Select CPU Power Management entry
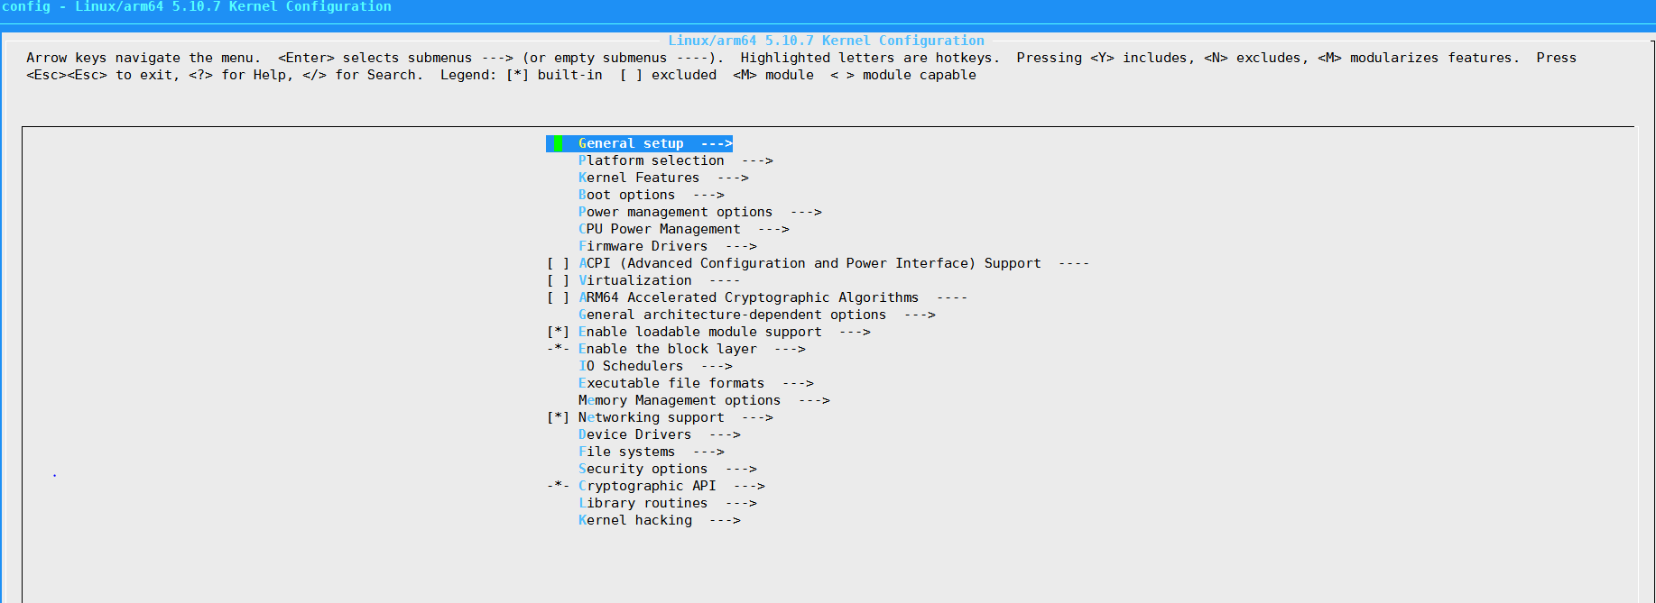Image resolution: width=1656 pixels, height=603 pixels. [661, 228]
